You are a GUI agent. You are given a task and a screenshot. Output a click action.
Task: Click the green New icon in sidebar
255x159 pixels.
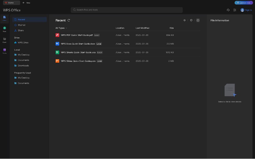[x=4, y=28]
